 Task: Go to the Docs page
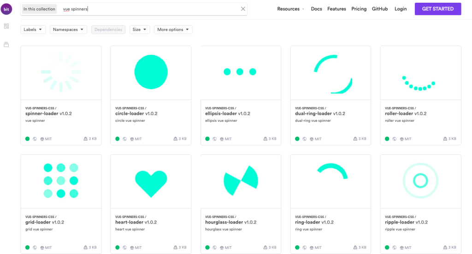pos(316,9)
